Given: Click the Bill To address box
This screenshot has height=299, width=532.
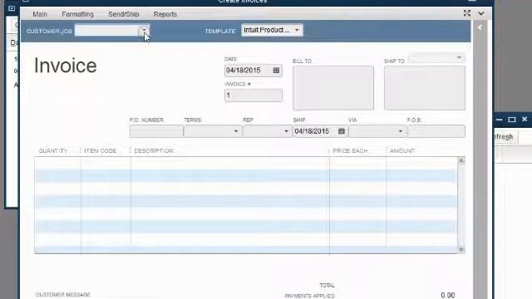Looking at the screenshot, I should [333, 88].
